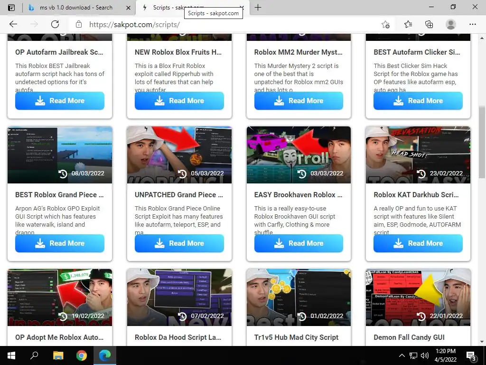486x365 pixels.
Task: Open KAT thumbnail dated 23/02/2022
Action: (x=418, y=154)
